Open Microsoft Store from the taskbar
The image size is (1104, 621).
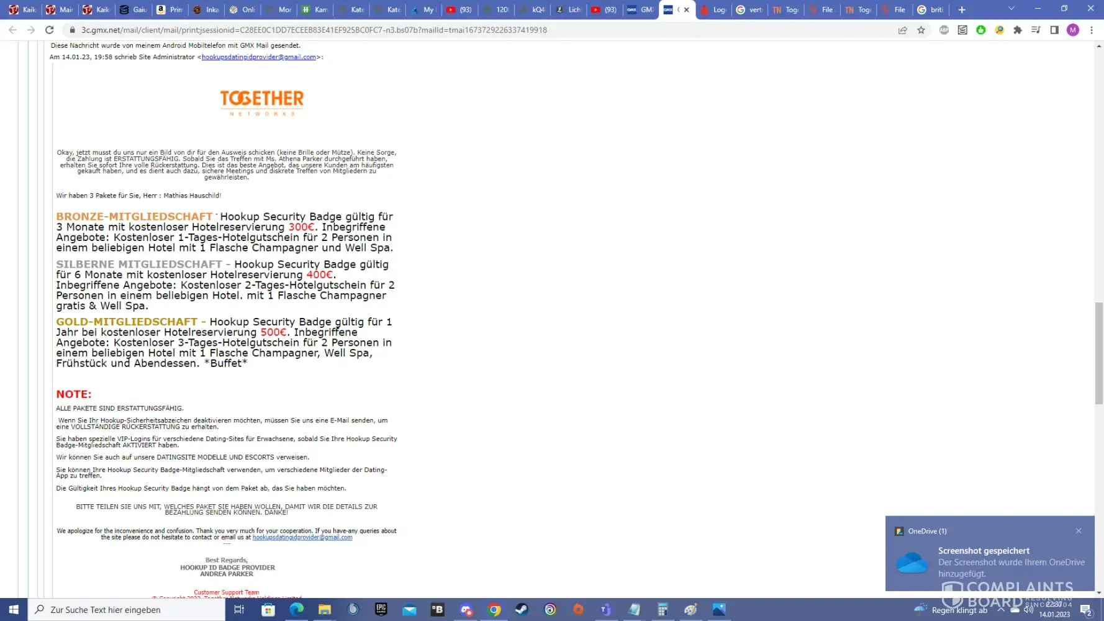268,610
